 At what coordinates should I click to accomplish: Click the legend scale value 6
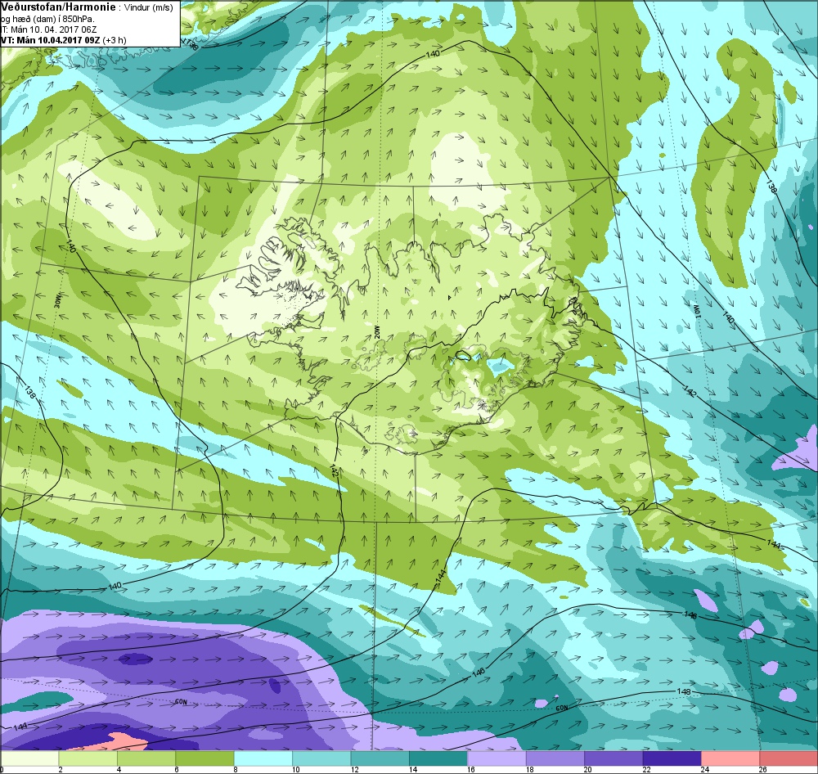(178, 769)
